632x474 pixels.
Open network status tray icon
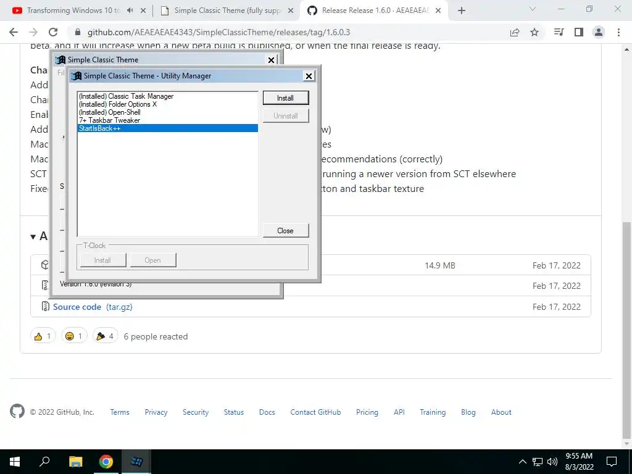point(538,462)
